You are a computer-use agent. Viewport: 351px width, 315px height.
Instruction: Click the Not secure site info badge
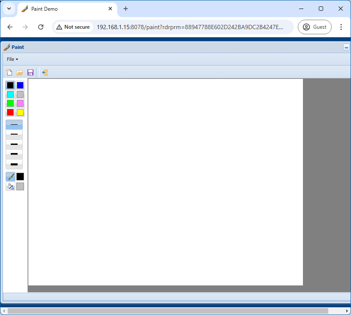[73, 27]
